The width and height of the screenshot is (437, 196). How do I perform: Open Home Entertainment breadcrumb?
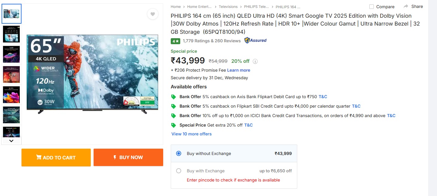(x=200, y=7)
